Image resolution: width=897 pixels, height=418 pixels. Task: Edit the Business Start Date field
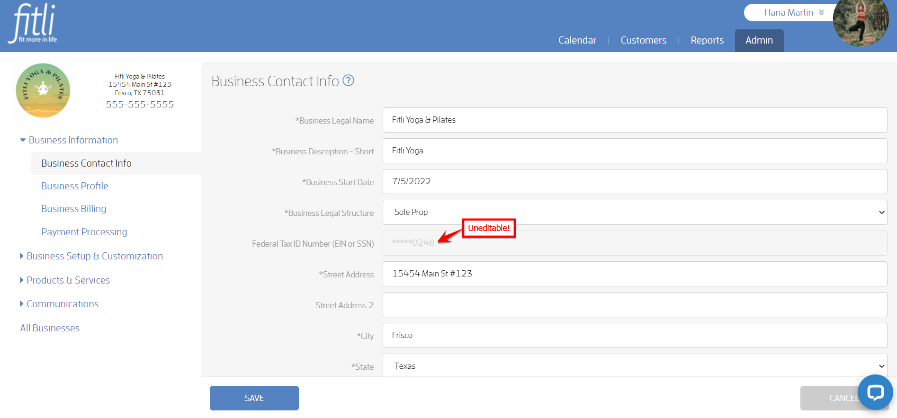635,182
